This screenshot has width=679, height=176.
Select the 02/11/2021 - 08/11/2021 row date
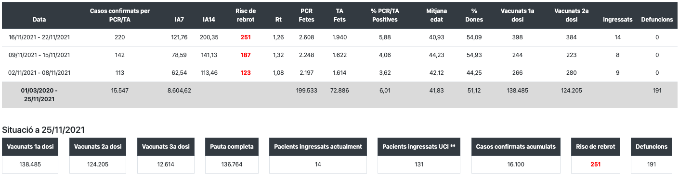point(39,73)
